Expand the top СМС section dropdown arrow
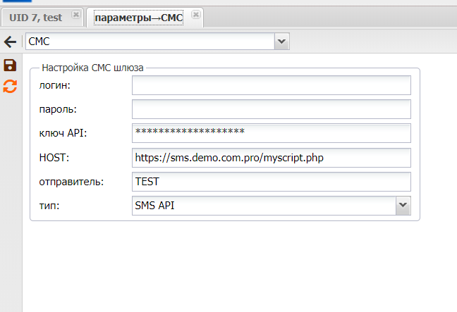 point(281,42)
